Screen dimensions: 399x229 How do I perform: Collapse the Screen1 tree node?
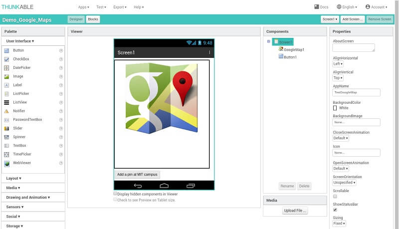pos(268,41)
